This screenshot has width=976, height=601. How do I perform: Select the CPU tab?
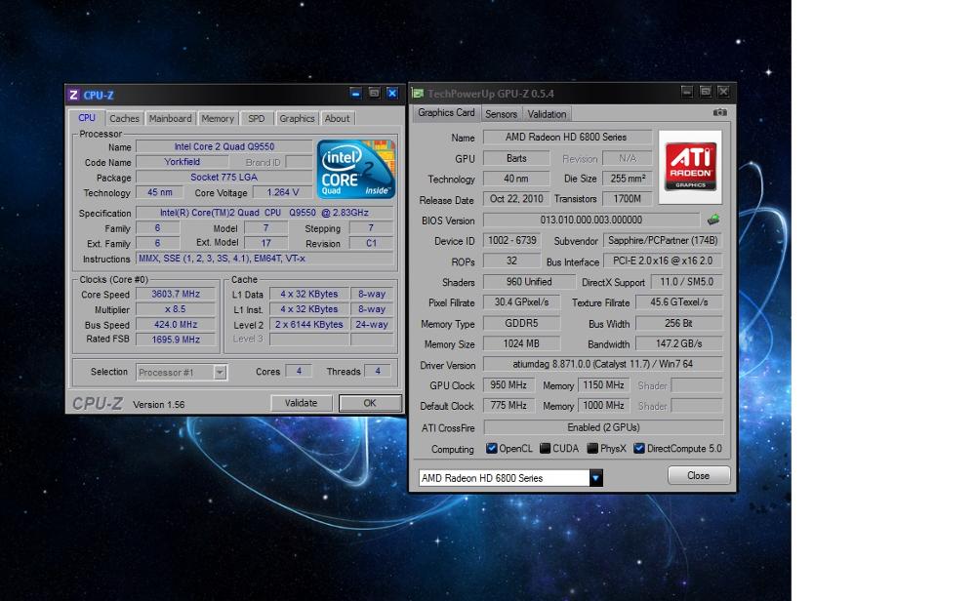coord(87,118)
